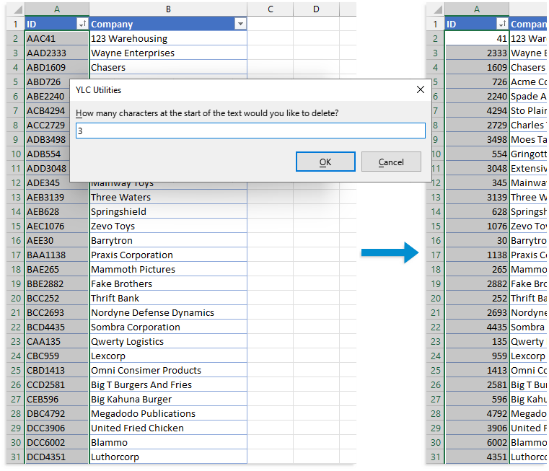Viewport: 549px width, 471px height.
Task: Select cell Barrytron in left sheet
Action: point(168,241)
